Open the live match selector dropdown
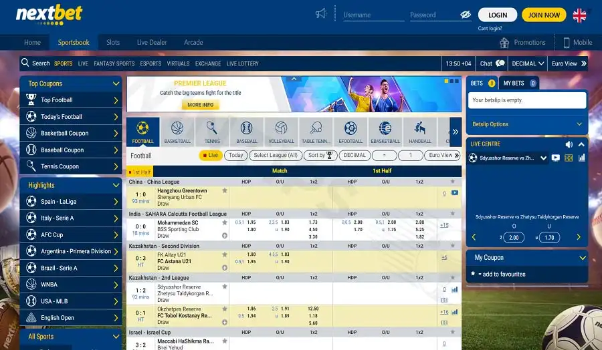The image size is (602, 350). click(x=543, y=158)
